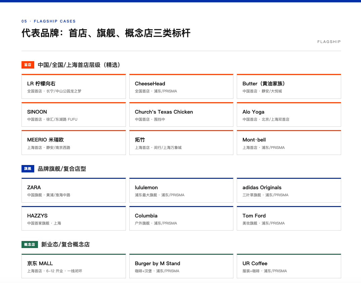Click subtitle 美妆旗舰 · 浦东/PRISMA
Image resolution: width=361 pixels, height=283 pixels.
pyautogui.click(x=264, y=223)
